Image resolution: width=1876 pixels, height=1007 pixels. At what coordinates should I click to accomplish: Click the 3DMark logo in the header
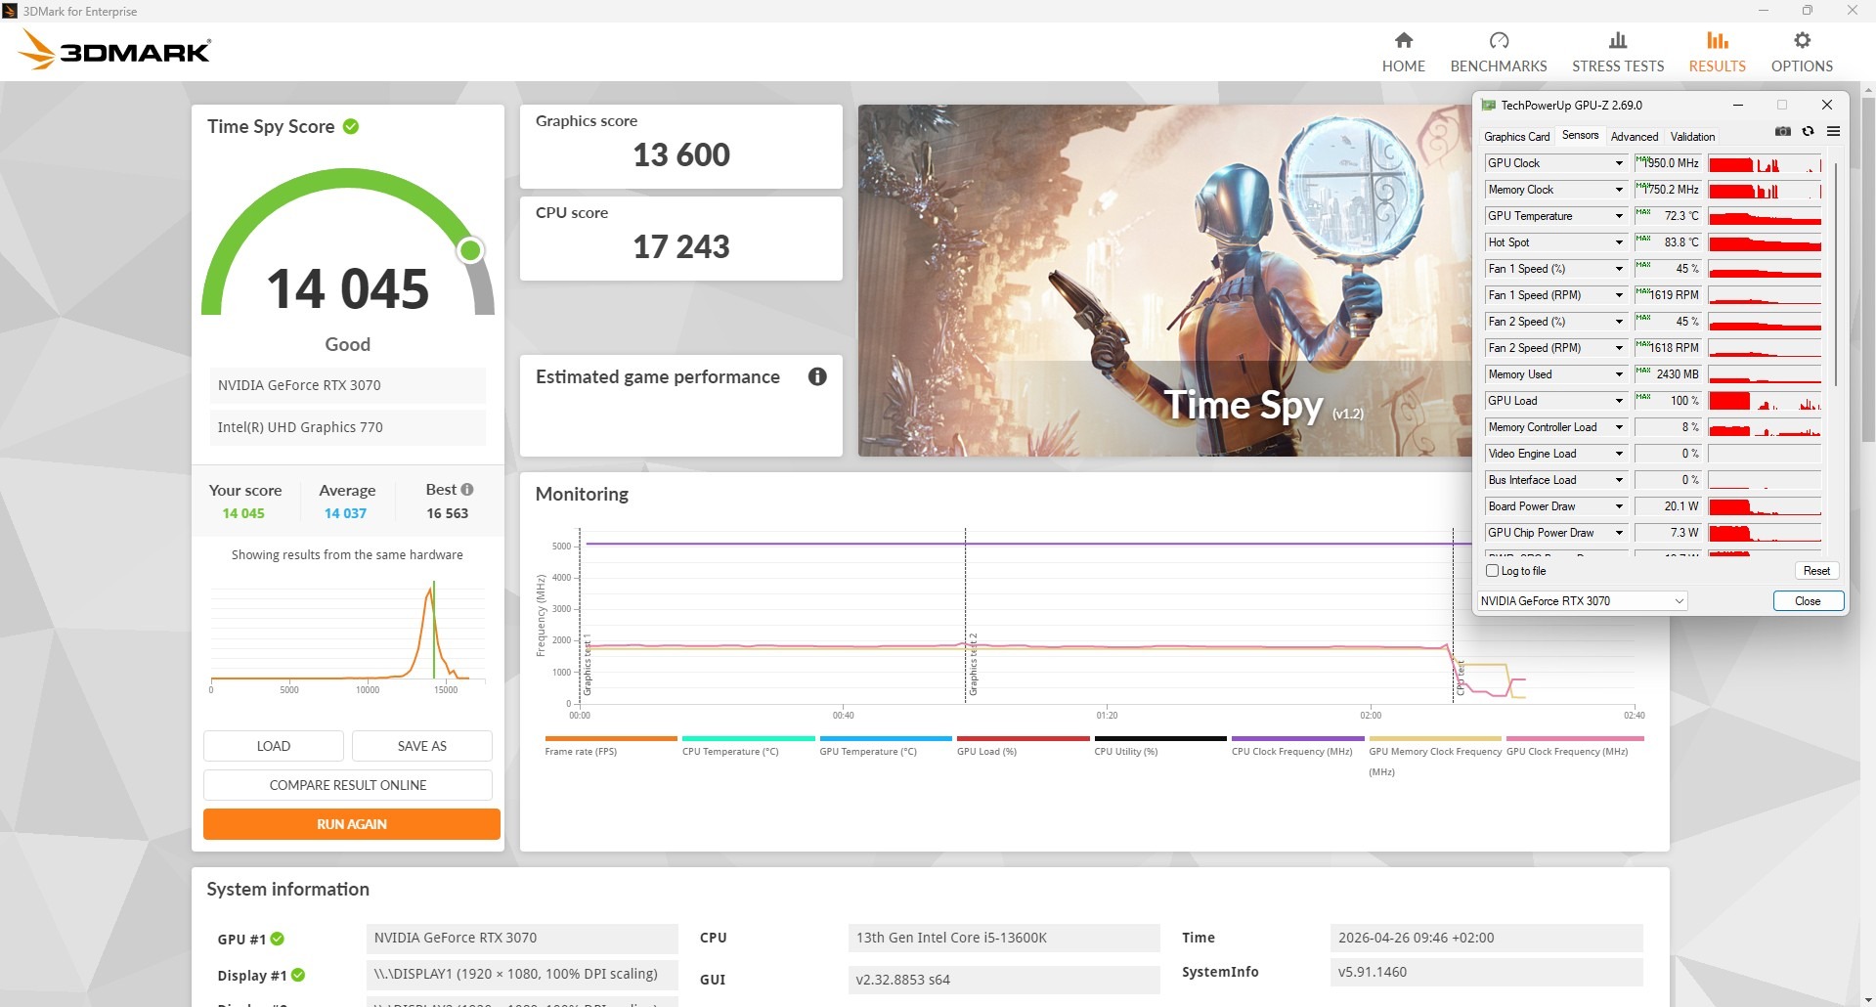coord(115,50)
